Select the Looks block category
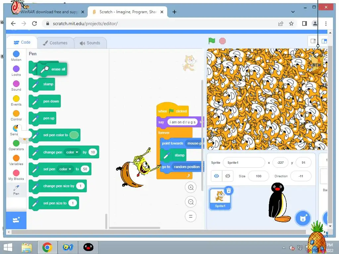This screenshot has width=339, height=254. pyautogui.click(x=16, y=71)
